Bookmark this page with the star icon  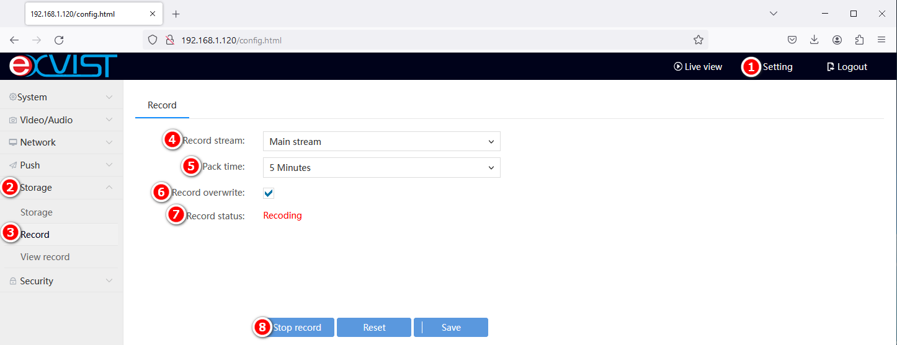pos(698,40)
